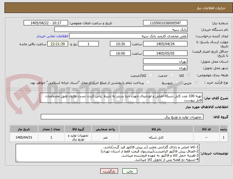Click the ساعت باقی مانده label
This screenshot has height=179, width=233.
33,44
